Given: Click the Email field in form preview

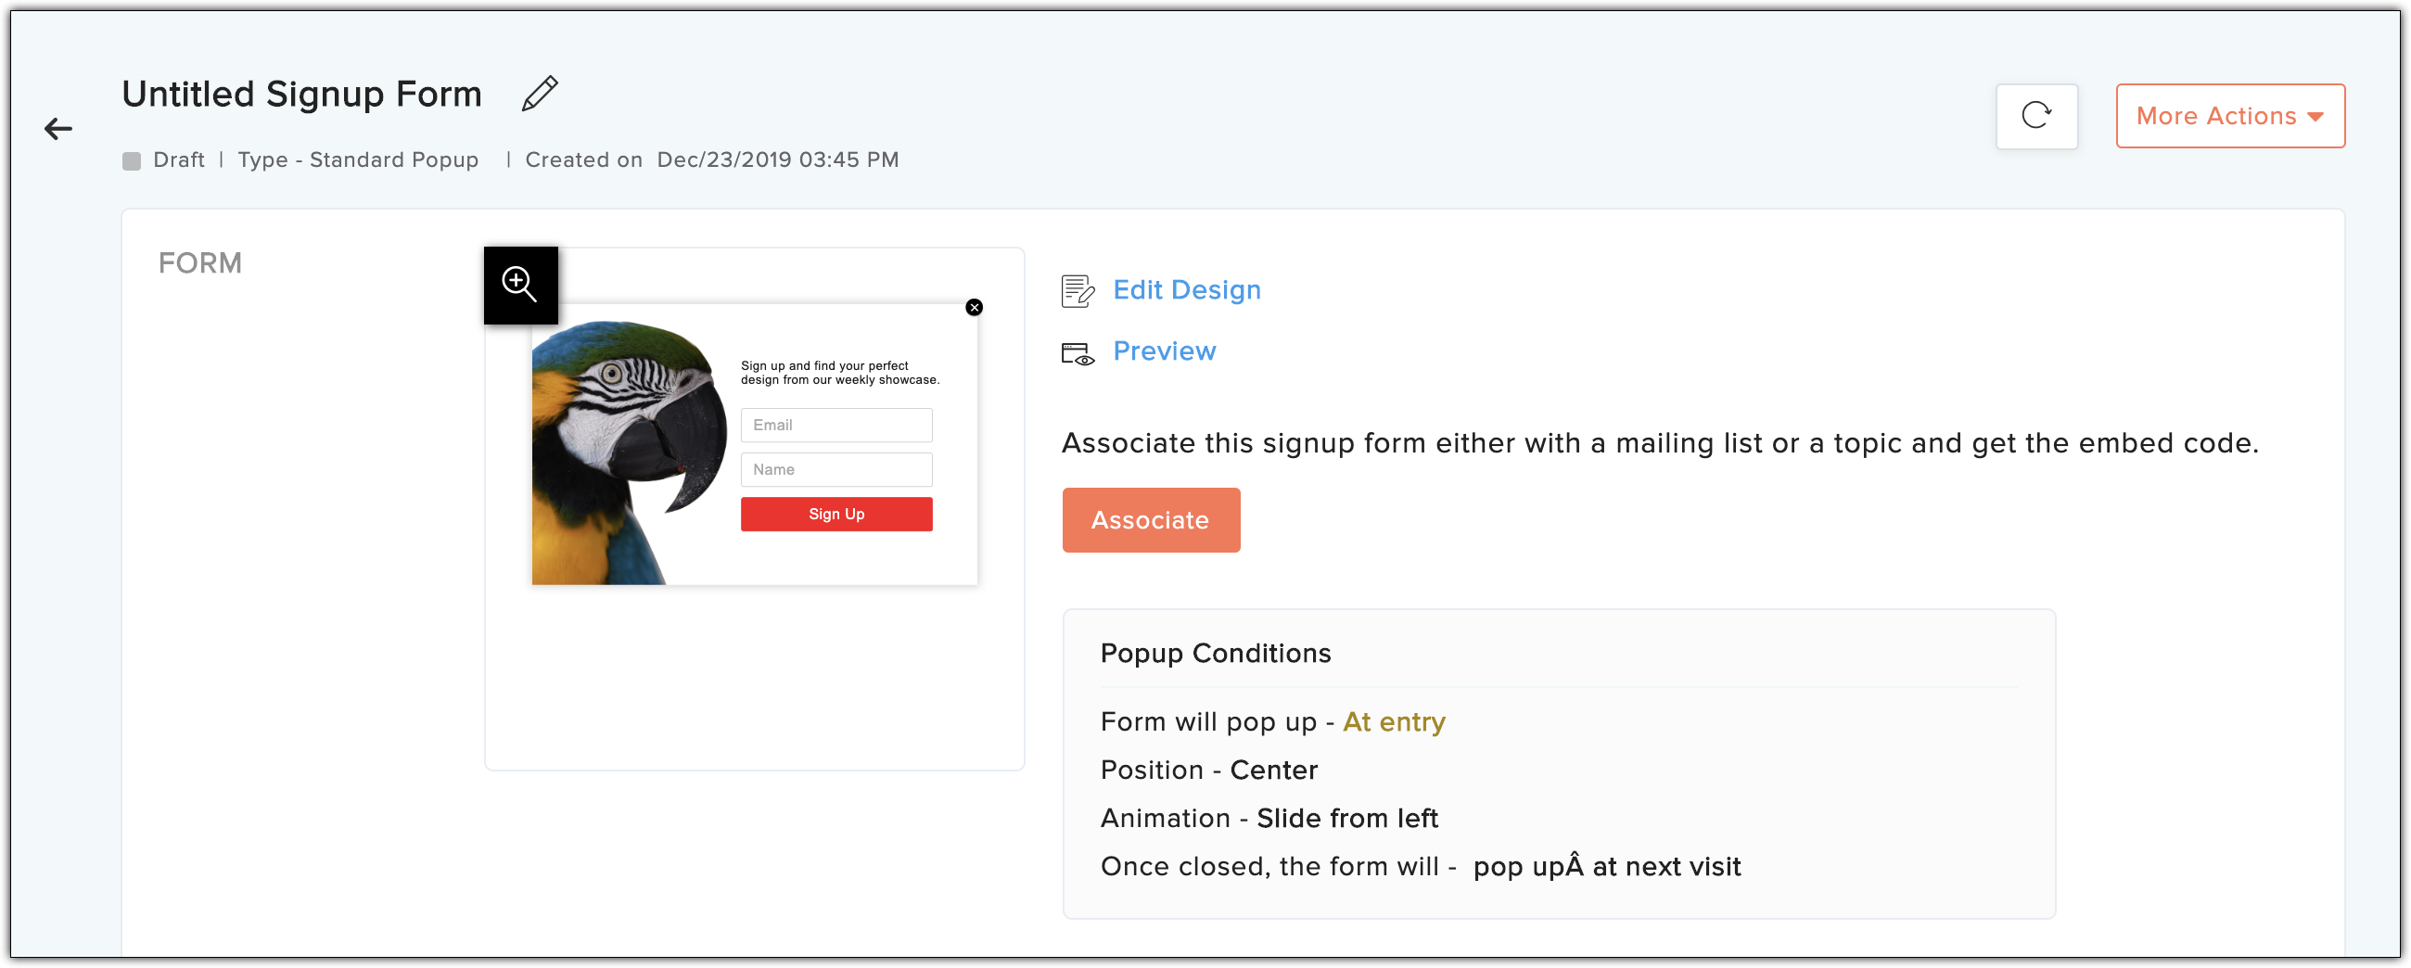Looking at the screenshot, I should (x=836, y=425).
